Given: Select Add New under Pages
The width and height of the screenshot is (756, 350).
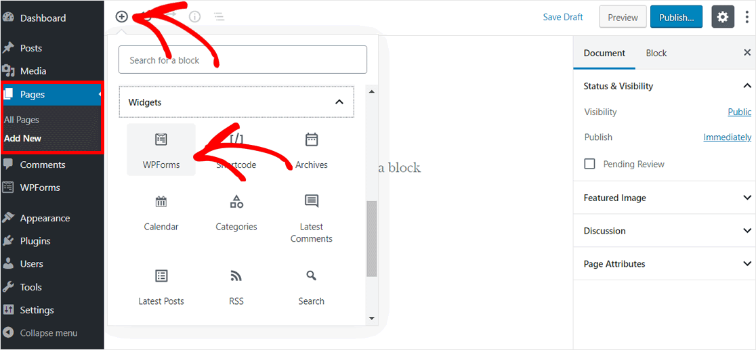Looking at the screenshot, I should tap(22, 138).
